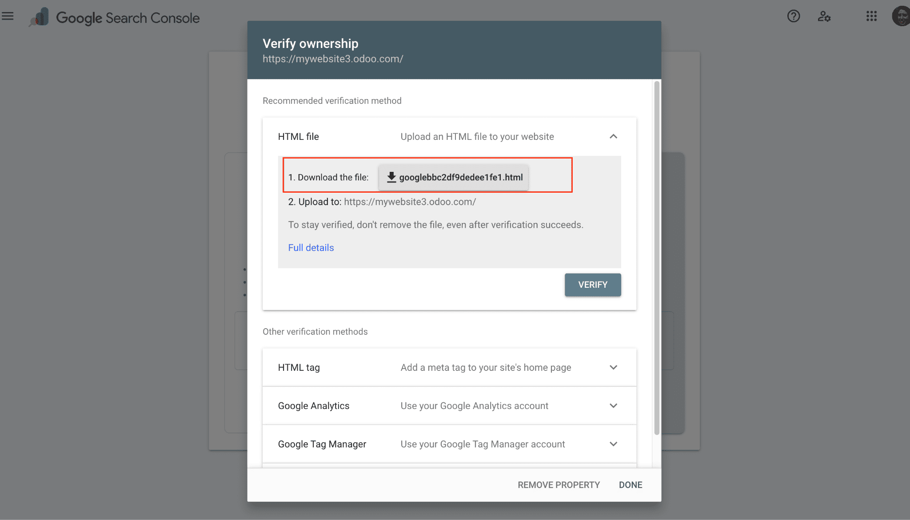The height and width of the screenshot is (520, 910).
Task: Open the hamburger navigation menu
Action: coord(8,17)
